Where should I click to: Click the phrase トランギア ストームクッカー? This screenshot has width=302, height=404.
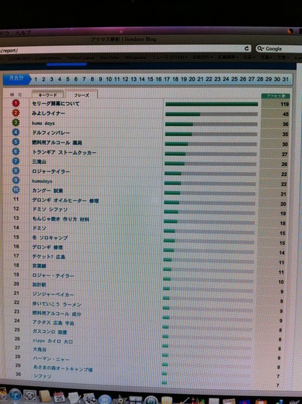[x=64, y=152]
